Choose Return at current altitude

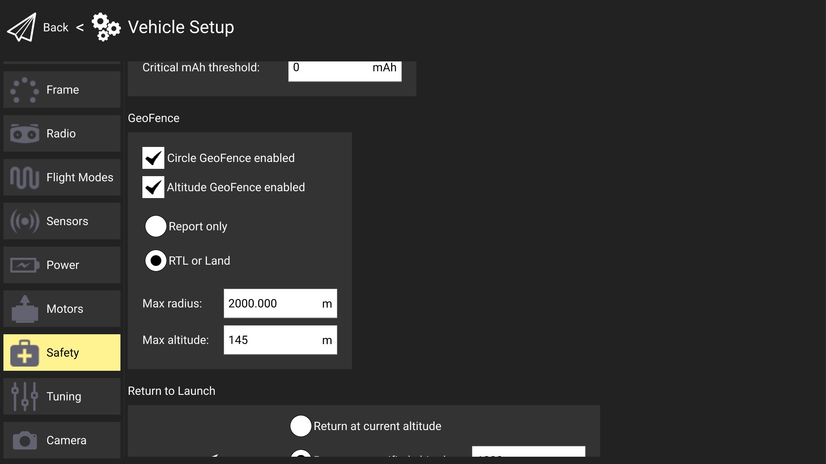pos(301,426)
